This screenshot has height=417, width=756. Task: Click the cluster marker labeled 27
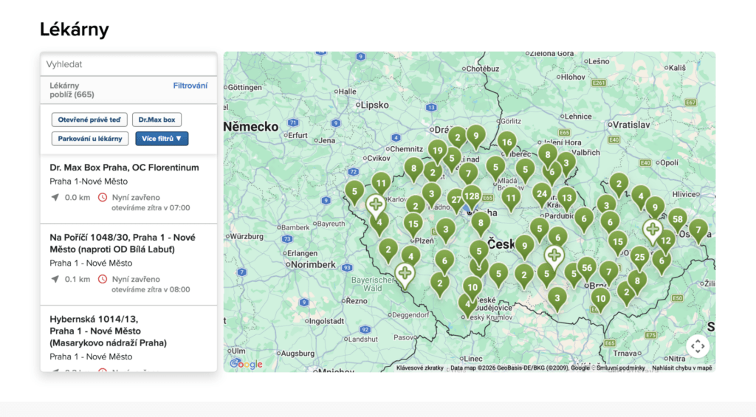point(456,201)
